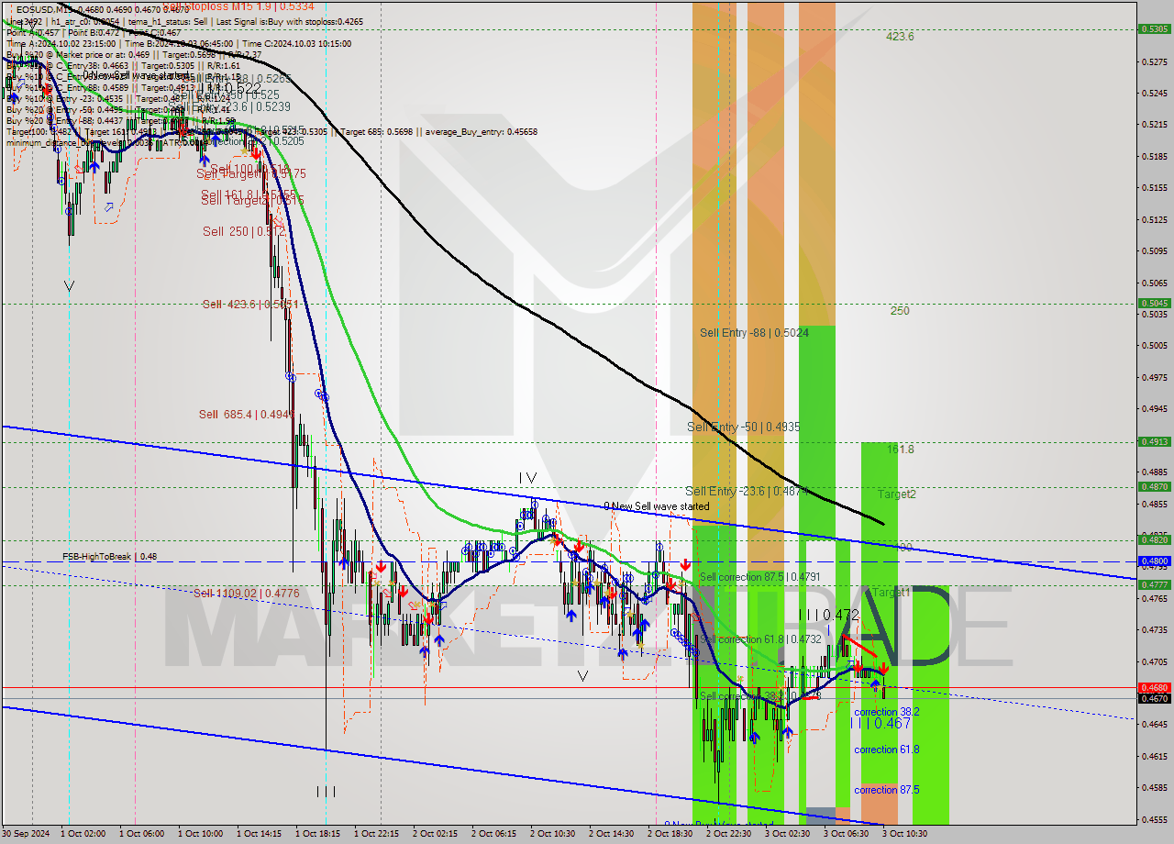Click the green '250' Fibonacci level label
This screenshot has width=1174, height=844.
tap(900, 311)
